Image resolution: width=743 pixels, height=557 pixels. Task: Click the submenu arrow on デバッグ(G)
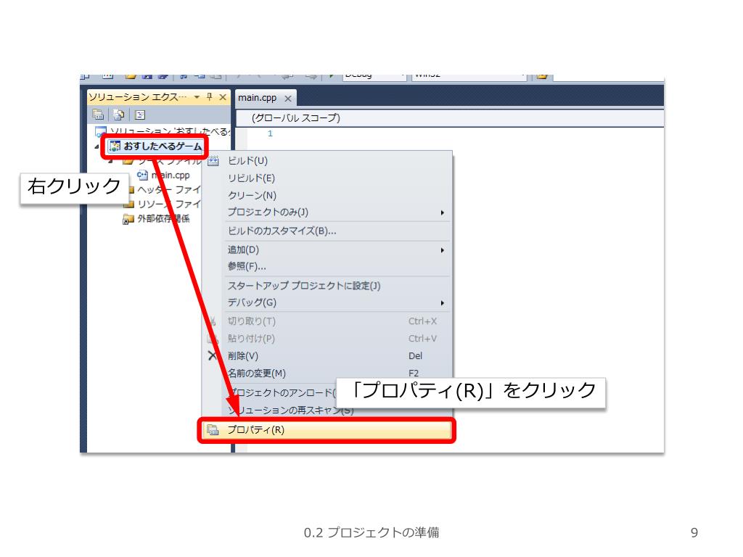click(442, 303)
